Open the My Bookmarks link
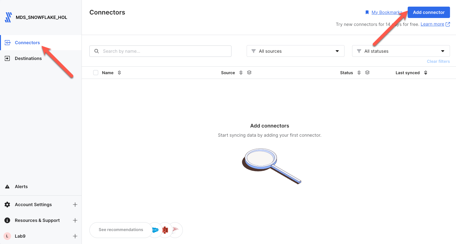The width and height of the screenshot is (456, 244). (x=387, y=12)
